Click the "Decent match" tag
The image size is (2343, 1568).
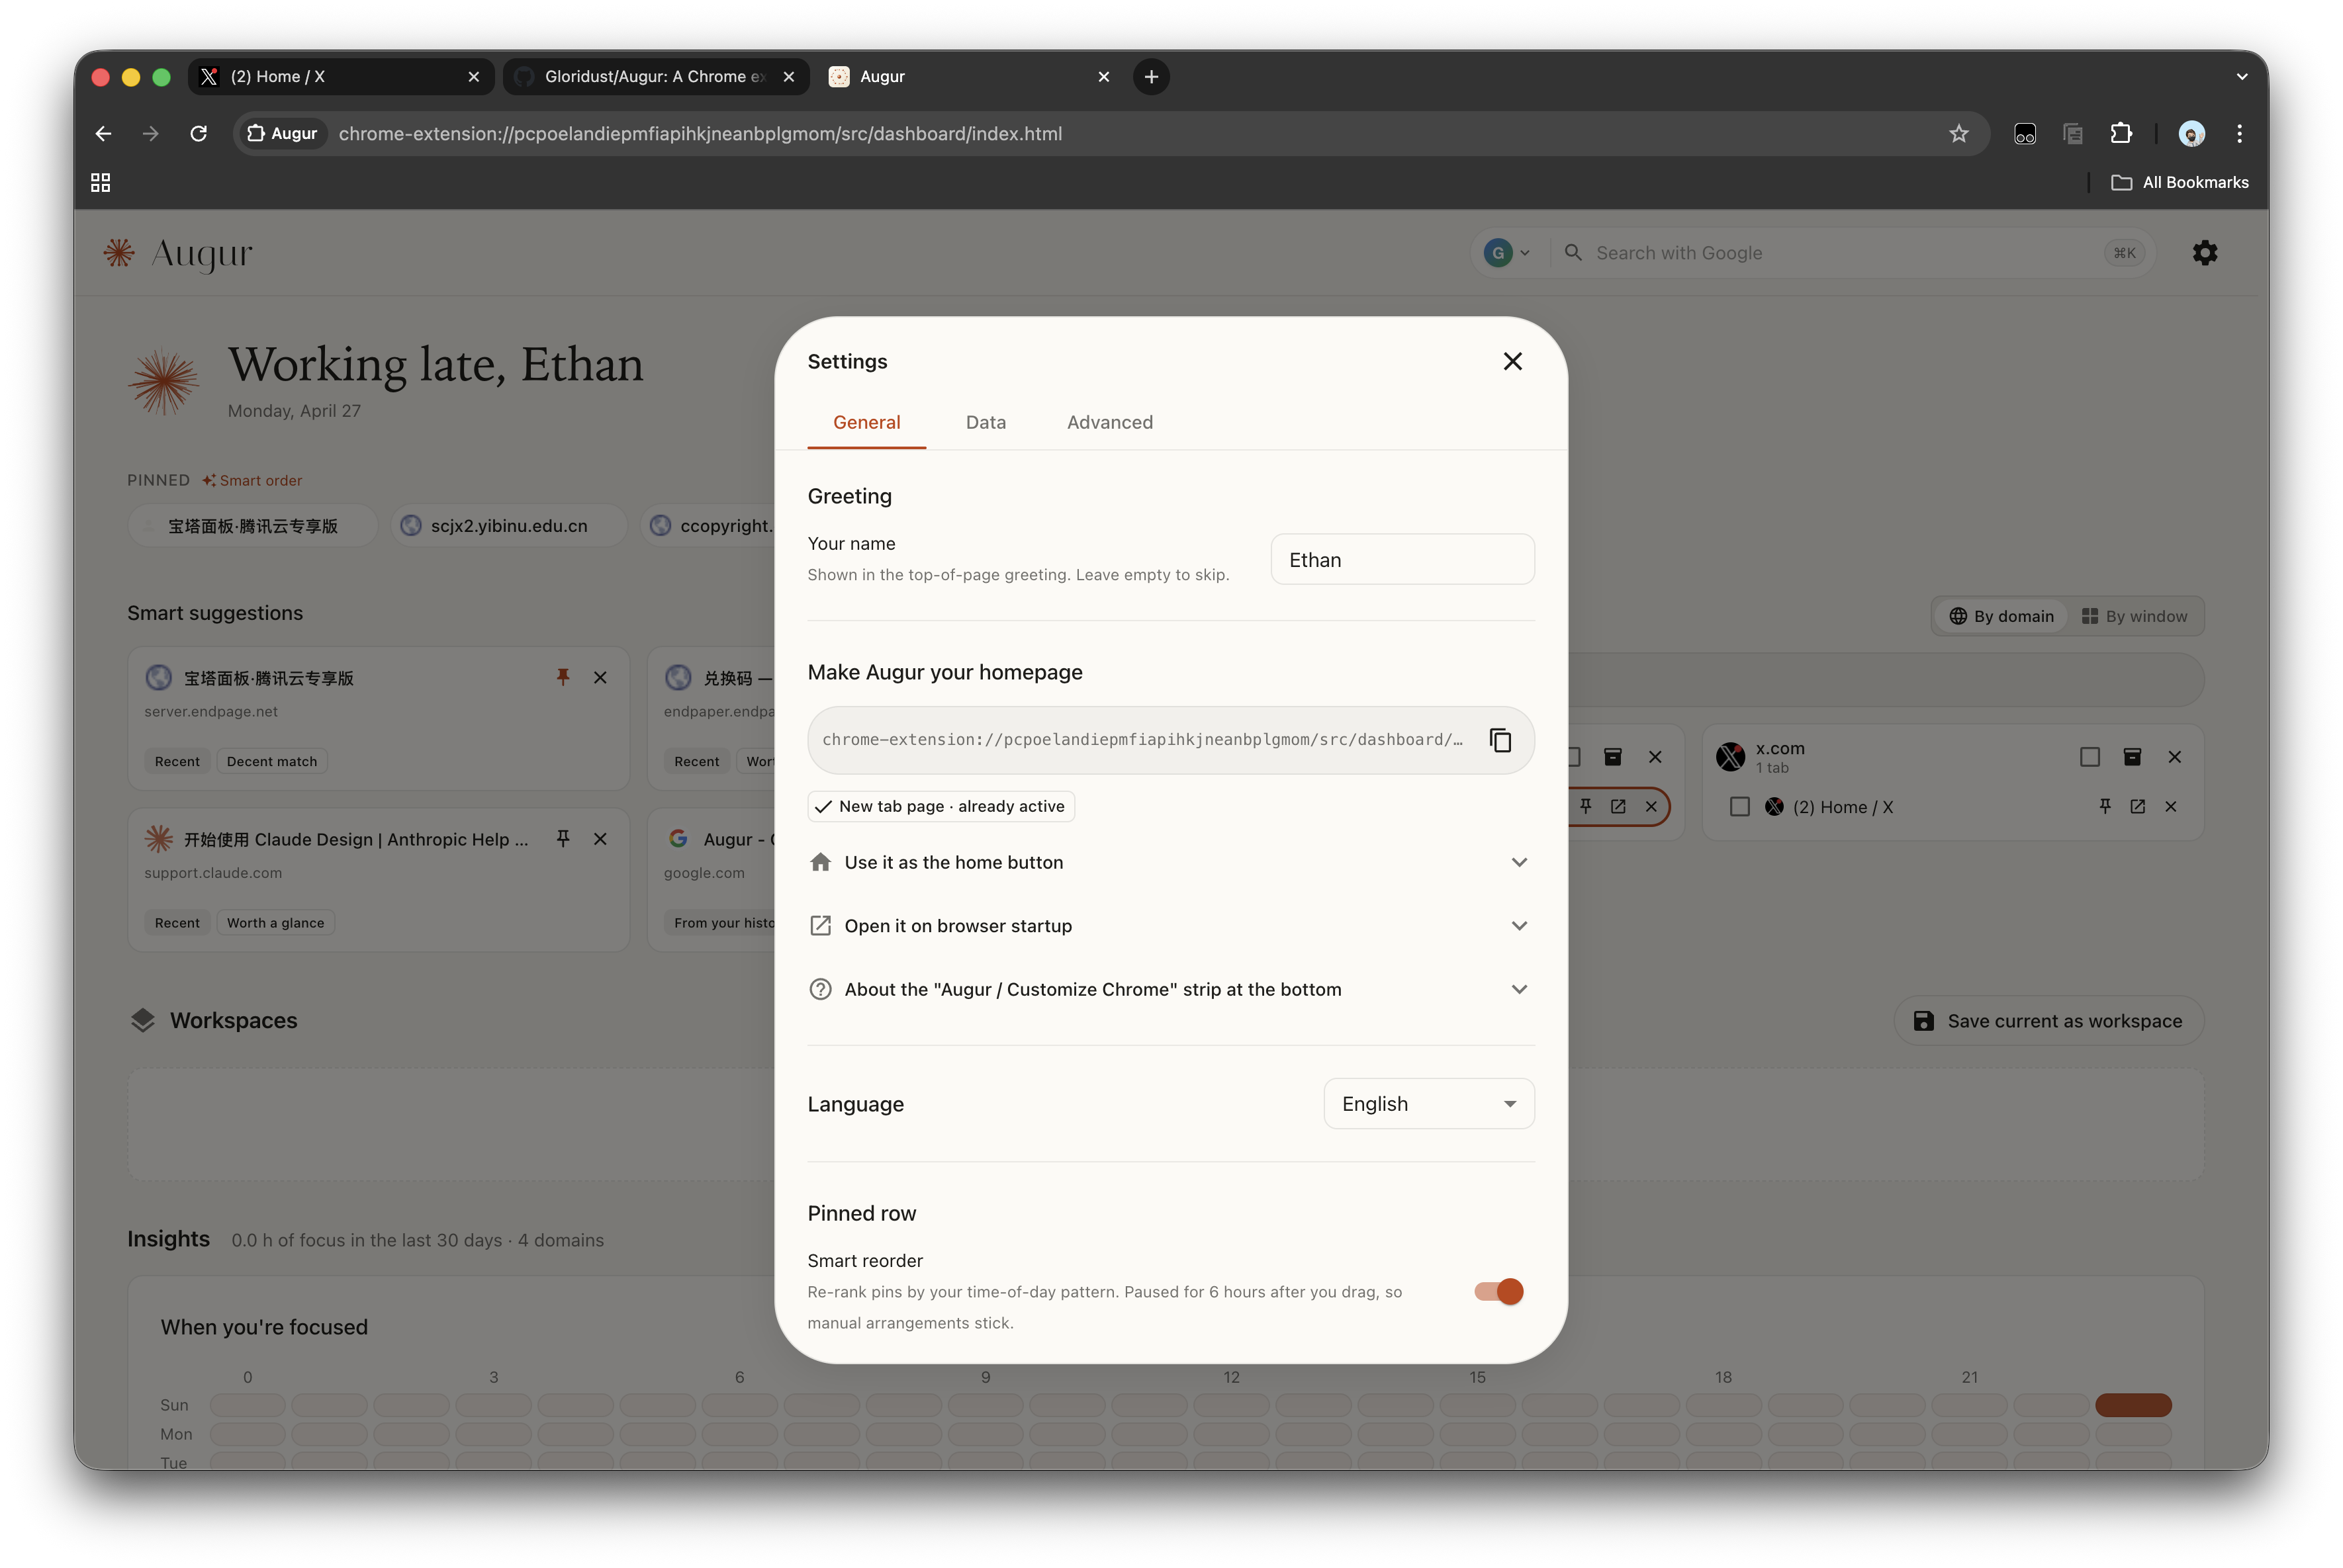click(x=271, y=761)
